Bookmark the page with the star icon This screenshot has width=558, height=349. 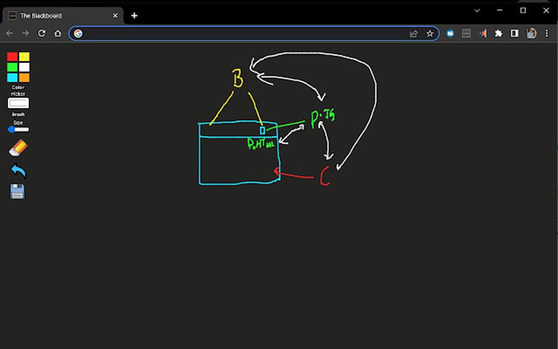tap(430, 33)
